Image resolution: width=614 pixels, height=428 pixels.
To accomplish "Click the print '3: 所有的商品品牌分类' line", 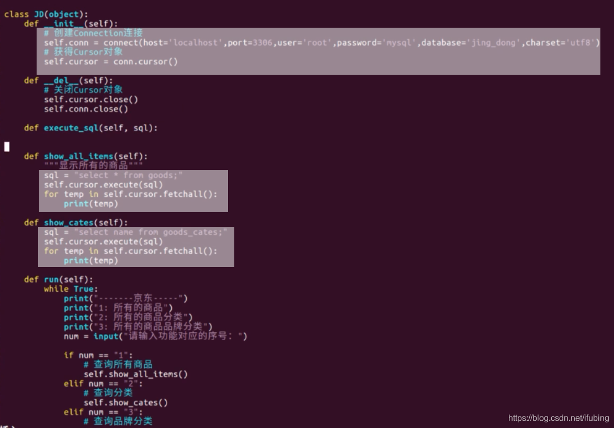I will pos(138,327).
